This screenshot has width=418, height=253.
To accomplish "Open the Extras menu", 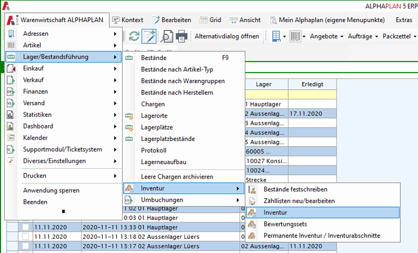I will point(404,20).
